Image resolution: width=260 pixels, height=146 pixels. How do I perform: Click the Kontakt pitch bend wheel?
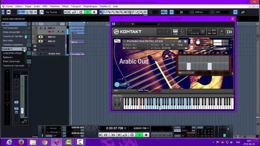tap(115, 102)
